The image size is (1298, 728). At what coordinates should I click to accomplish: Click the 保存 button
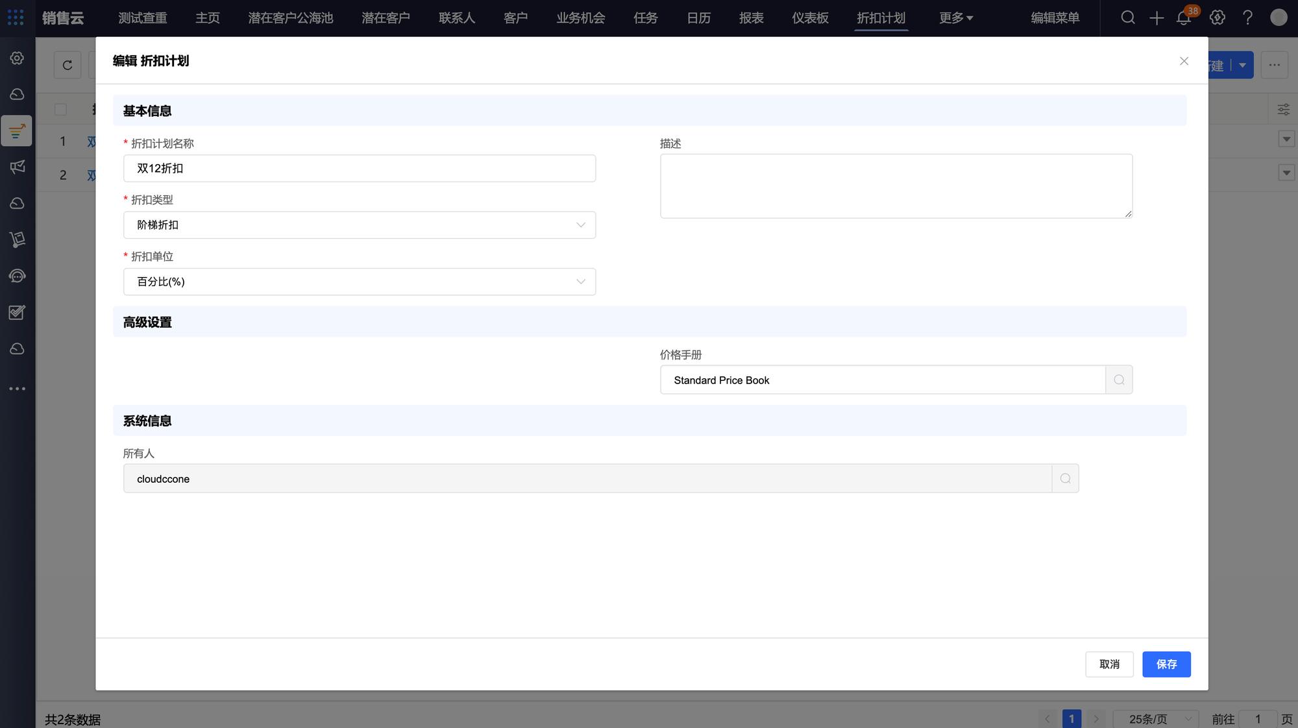1166,664
